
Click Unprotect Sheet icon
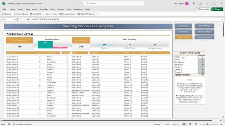(61, 14)
